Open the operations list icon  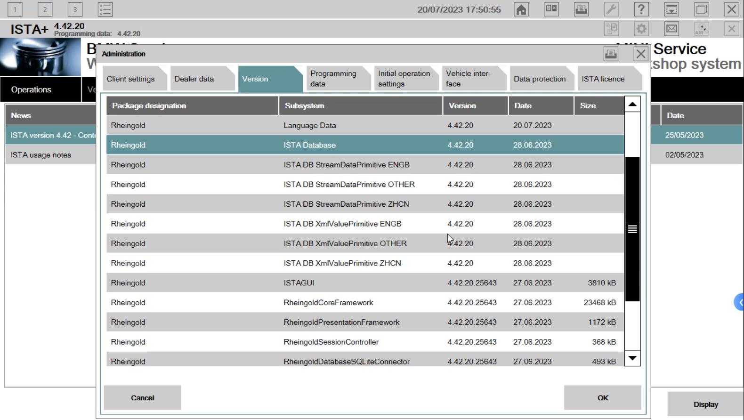pyautogui.click(x=105, y=9)
